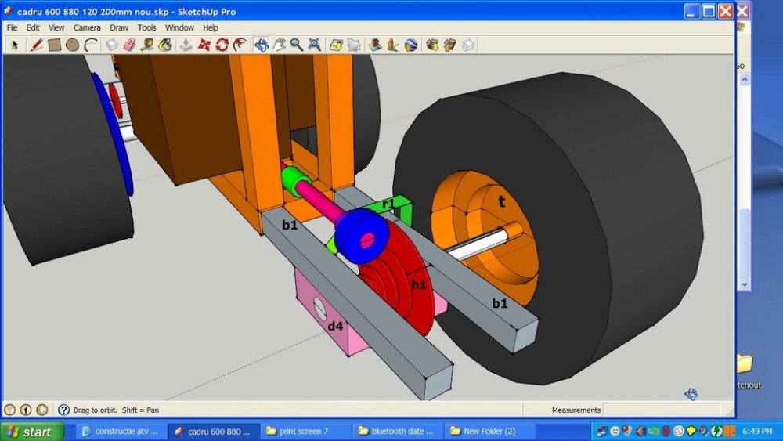This screenshot has width=783, height=441.
Task: Click the green NVIDIA tray icon
Action: point(653,431)
